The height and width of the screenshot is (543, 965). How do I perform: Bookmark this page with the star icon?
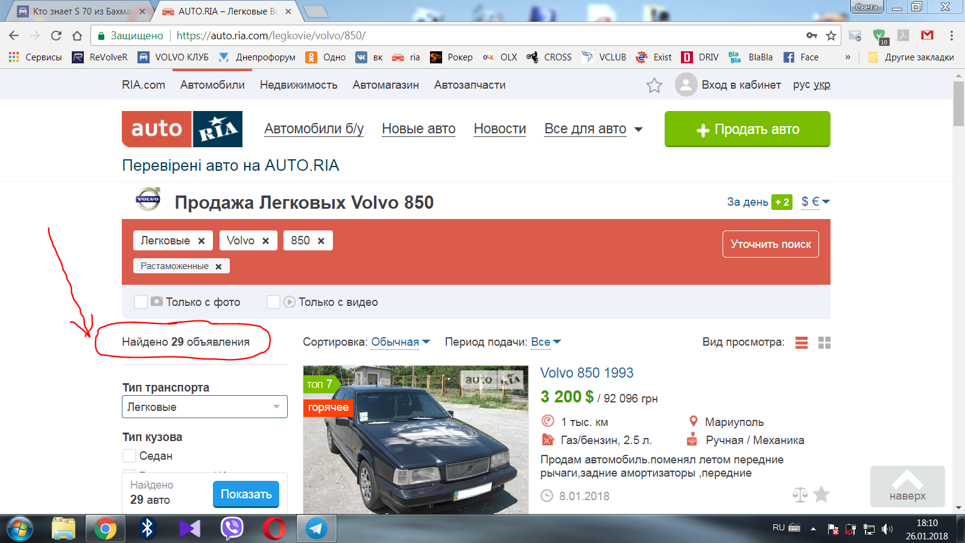(831, 36)
